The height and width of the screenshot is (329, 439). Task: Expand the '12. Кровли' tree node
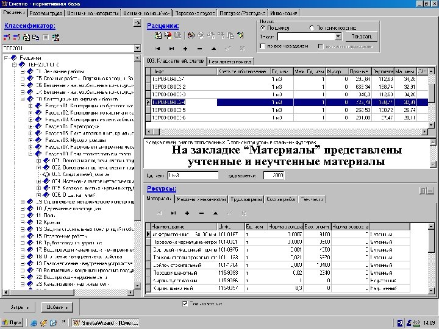point(23,222)
